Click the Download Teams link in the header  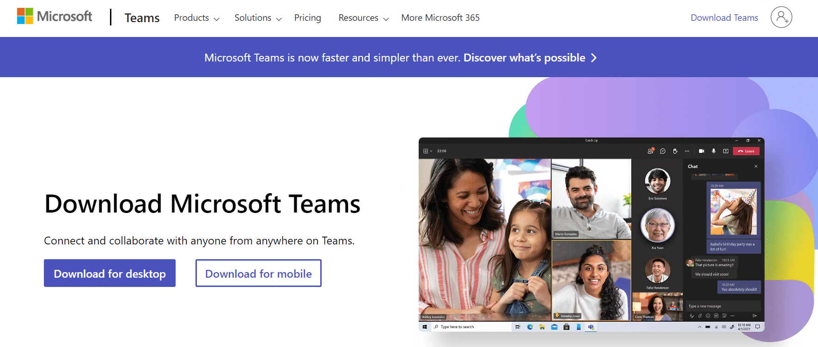coord(724,18)
